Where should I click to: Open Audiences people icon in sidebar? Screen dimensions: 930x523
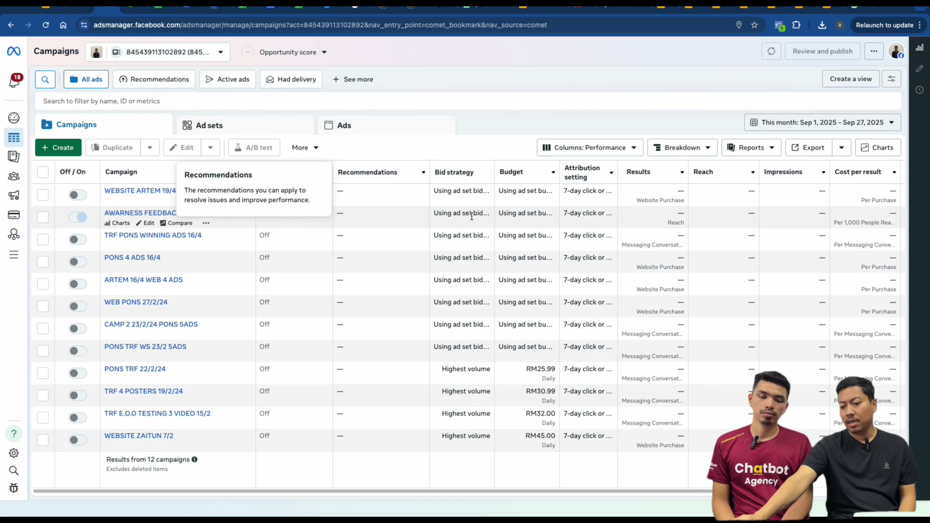(14, 176)
